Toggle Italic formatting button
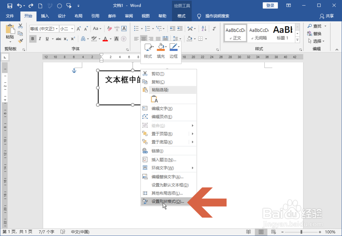Image resolution: width=342 pixels, height=236 pixels. click(40, 39)
